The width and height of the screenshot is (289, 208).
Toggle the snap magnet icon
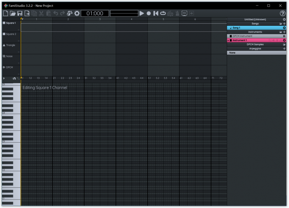pos(14,79)
